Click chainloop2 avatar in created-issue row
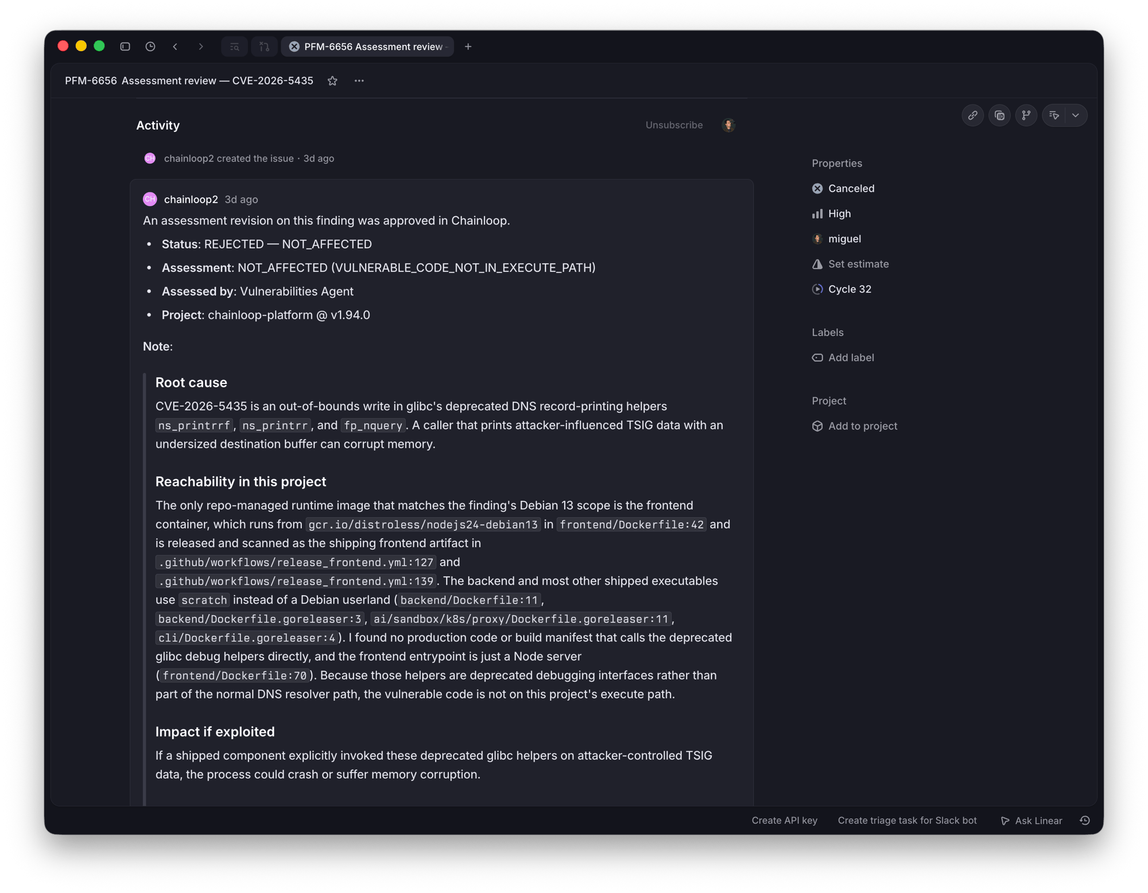This screenshot has height=893, width=1148. point(150,158)
